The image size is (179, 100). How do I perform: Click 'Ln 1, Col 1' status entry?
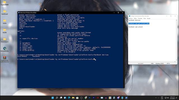[141, 64]
